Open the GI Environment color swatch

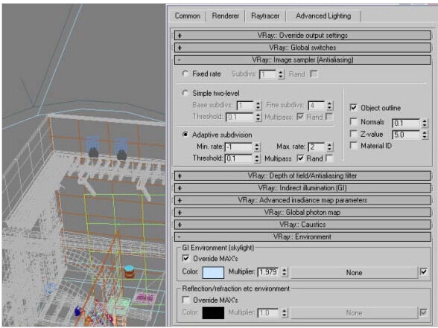[x=213, y=272]
